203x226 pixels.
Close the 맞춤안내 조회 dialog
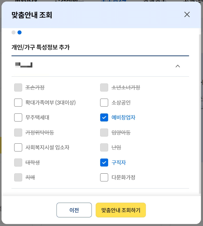coord(187,14)
